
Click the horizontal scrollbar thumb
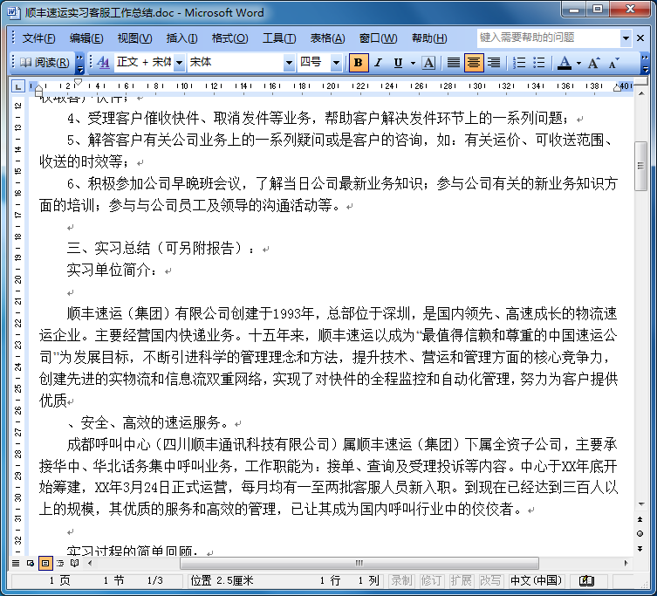(x=359, y=563)
